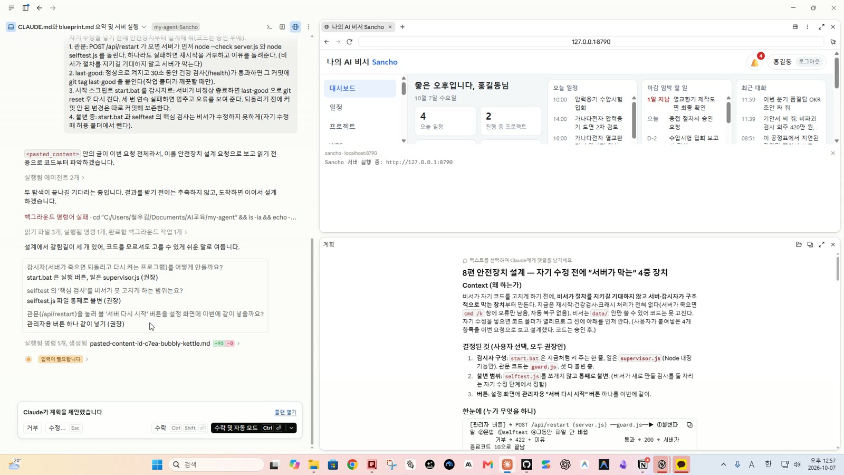This screenshot has height=475, width=844.
Task: Select 일정 in the Sancho sidebar
Action: (360, 107)
